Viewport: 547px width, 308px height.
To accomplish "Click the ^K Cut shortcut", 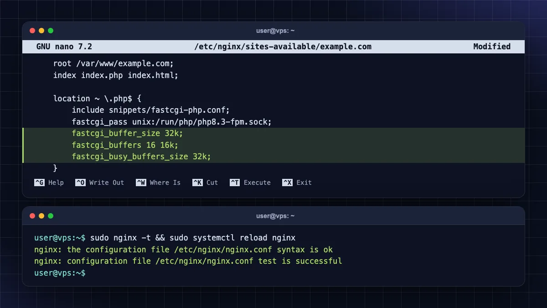I will coord(205,183).
